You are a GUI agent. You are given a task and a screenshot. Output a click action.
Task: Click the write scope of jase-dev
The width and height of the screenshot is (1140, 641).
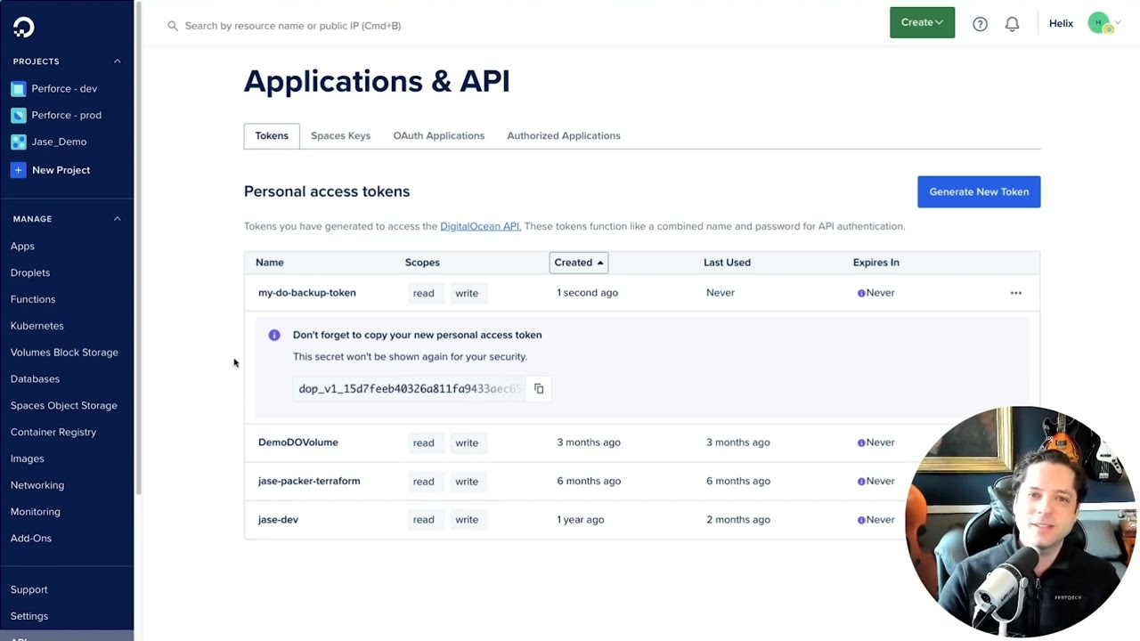(x=467, y=520)
